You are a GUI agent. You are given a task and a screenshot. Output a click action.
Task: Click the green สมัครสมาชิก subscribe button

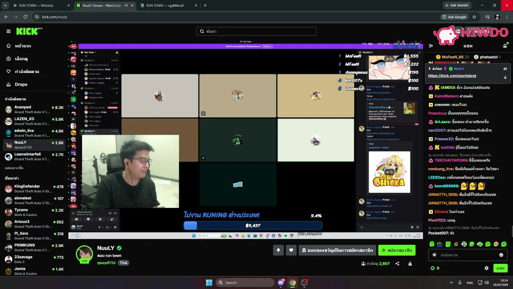[x=397, y=250]
